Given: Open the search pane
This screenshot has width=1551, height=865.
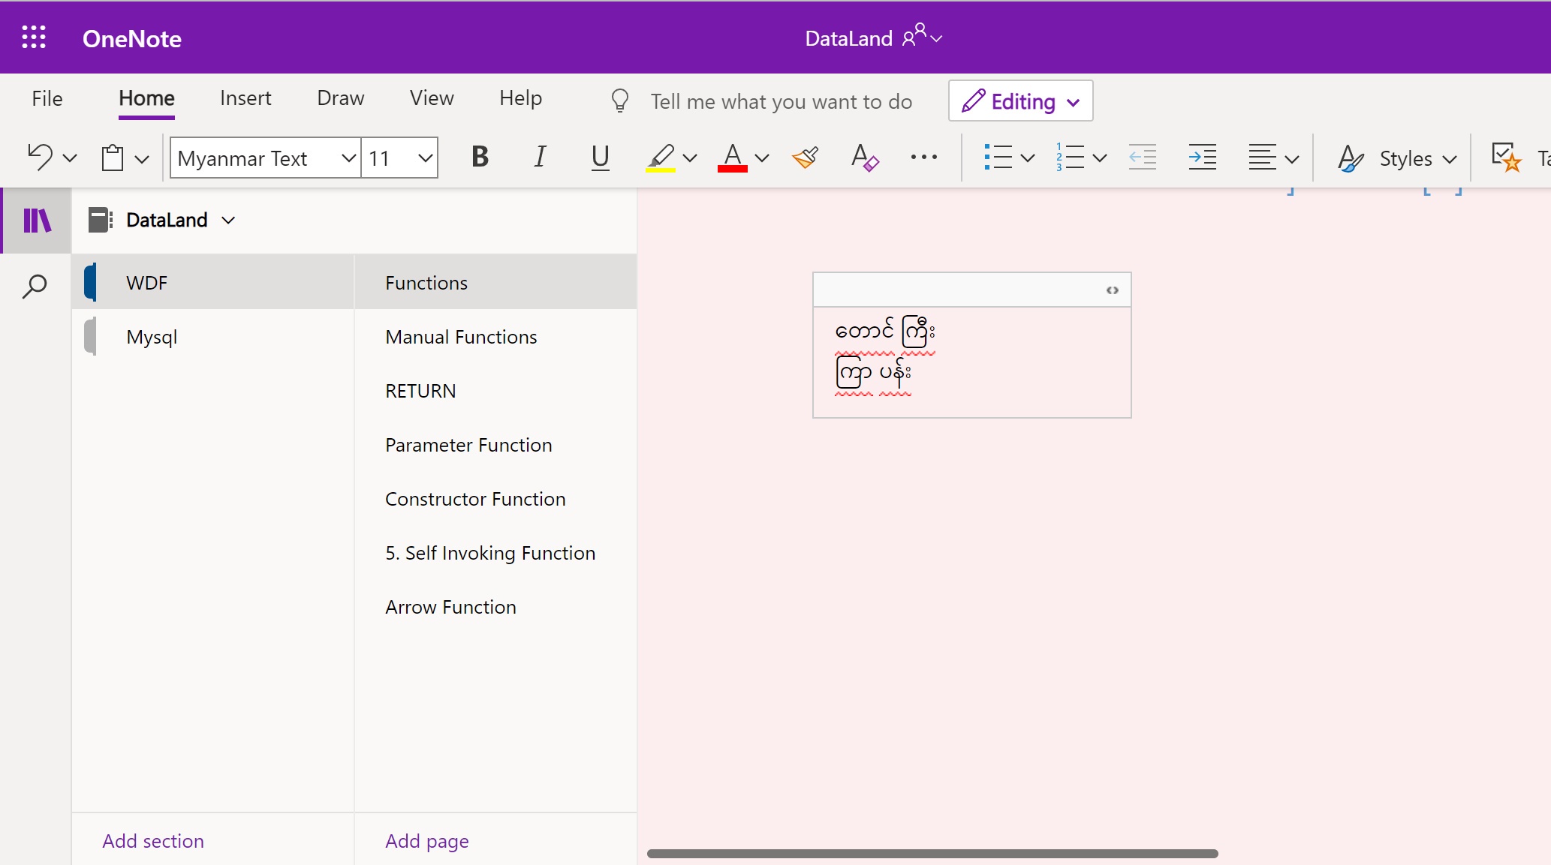Looking at the screenshot, I should click(35, 286).
